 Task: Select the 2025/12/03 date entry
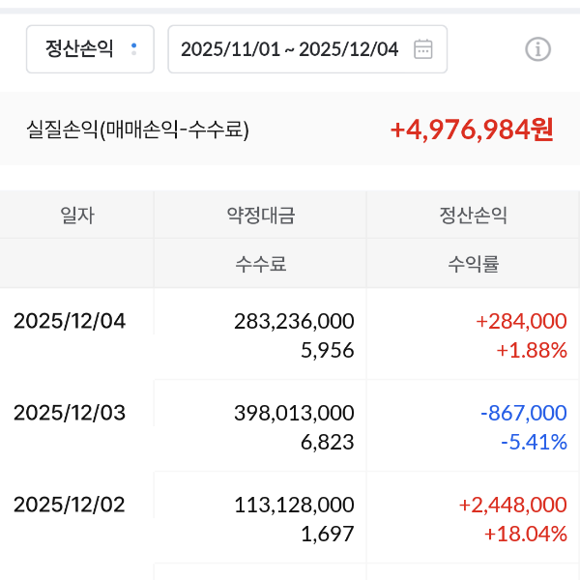point(70,413)
